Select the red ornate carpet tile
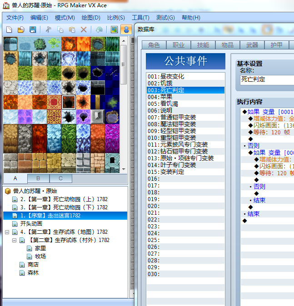The image size is (294, 306). 54,102
